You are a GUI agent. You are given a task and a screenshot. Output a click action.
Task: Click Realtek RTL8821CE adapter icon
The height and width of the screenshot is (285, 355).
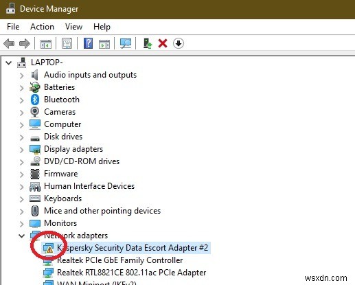point(48,273)
